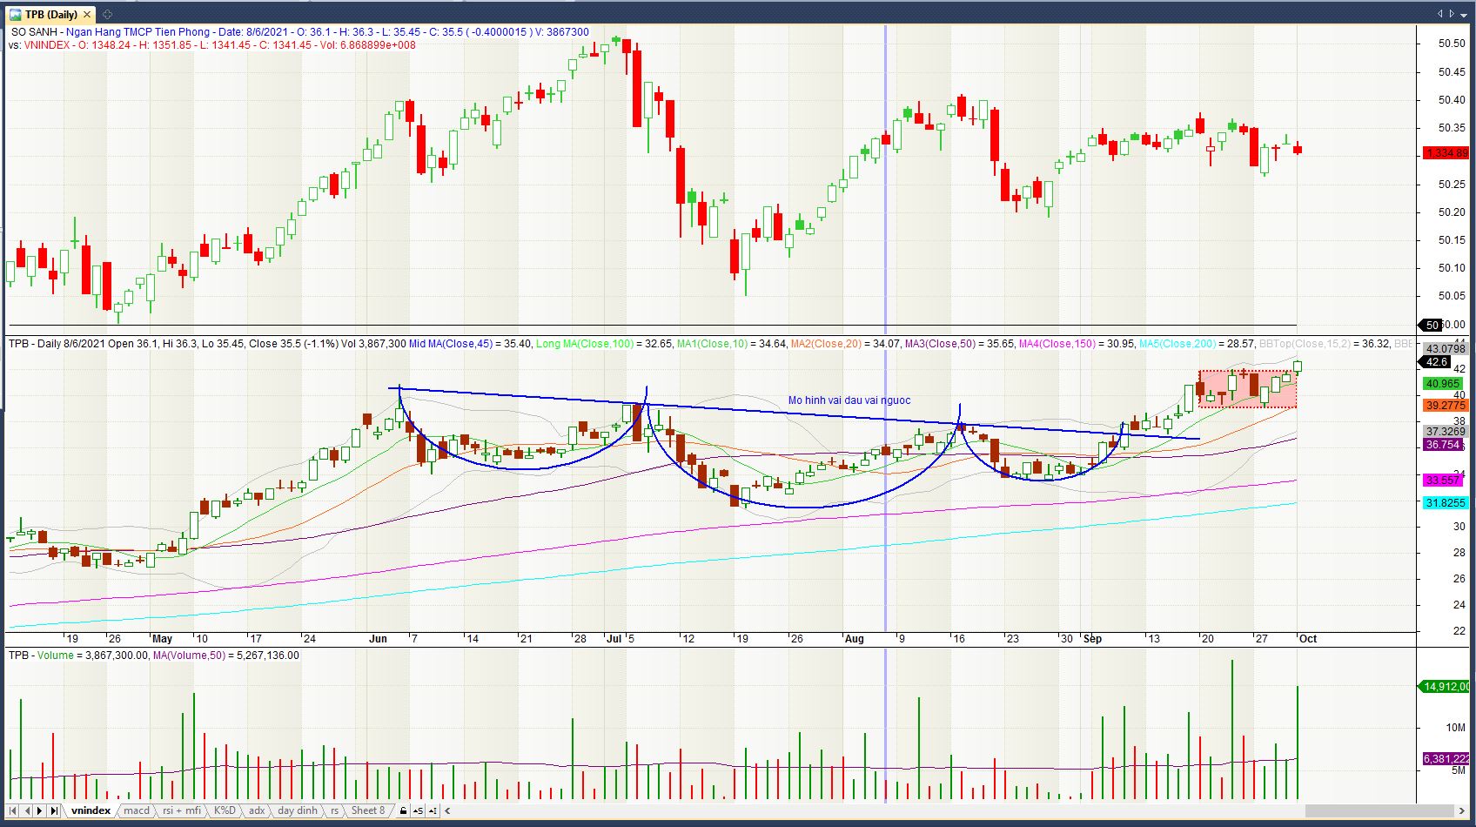The height and width of the screenshot is (827, 1476).
Task: Jump to the last chart sheet
Action: (x=54, y=810)
